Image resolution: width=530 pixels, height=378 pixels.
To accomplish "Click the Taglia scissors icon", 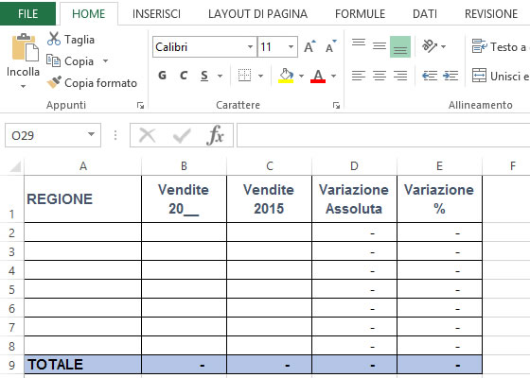I will (54, 39).
